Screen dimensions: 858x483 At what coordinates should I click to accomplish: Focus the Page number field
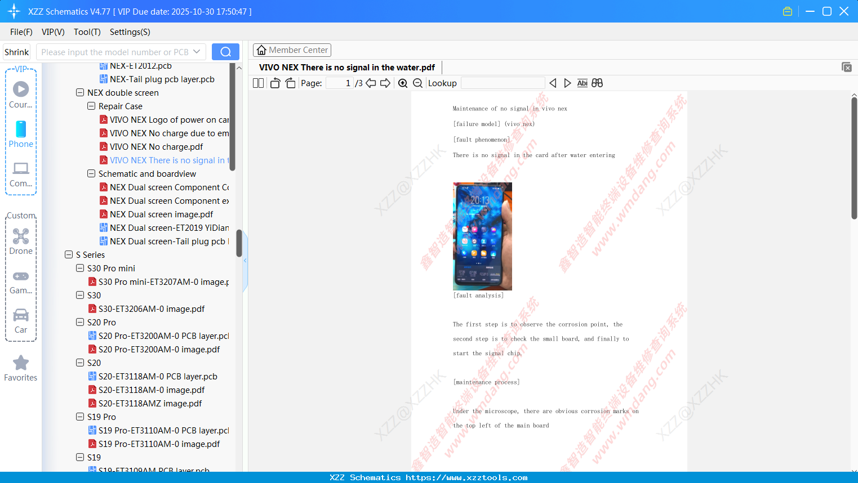coord(339,83)
